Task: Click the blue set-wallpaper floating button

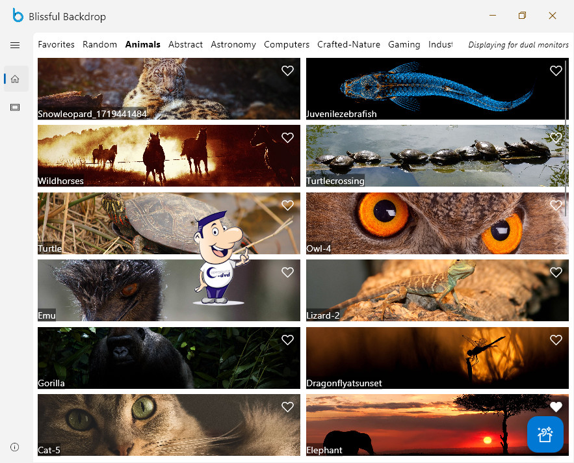Action: coord(545,434)
